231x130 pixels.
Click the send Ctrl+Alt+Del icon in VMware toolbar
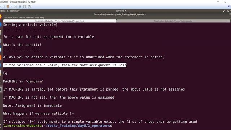(15, 6)
